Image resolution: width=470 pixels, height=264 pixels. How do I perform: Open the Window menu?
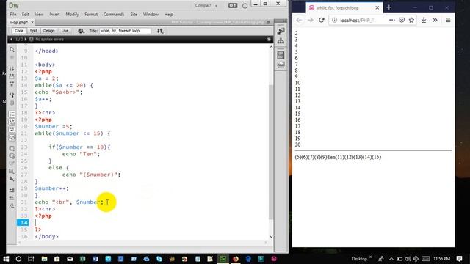pos(151,15)
